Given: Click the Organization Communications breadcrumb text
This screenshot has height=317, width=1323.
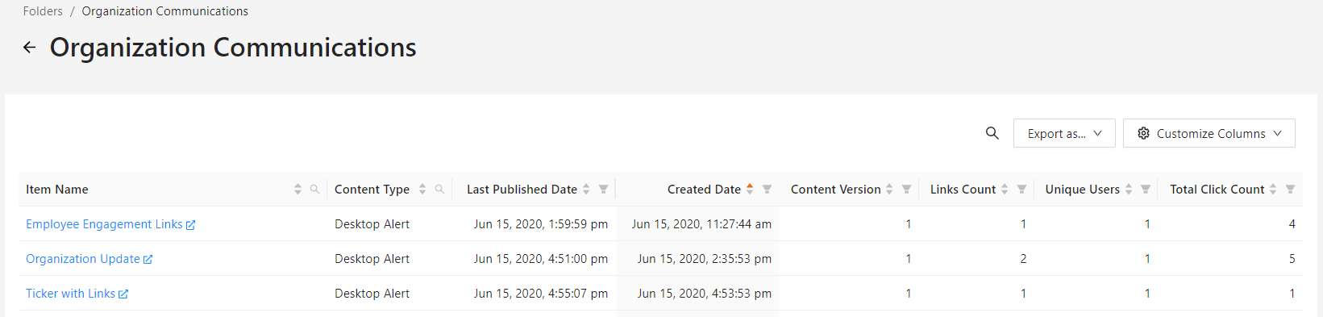Looking at the screenshot, I should (x=164, y=11).
